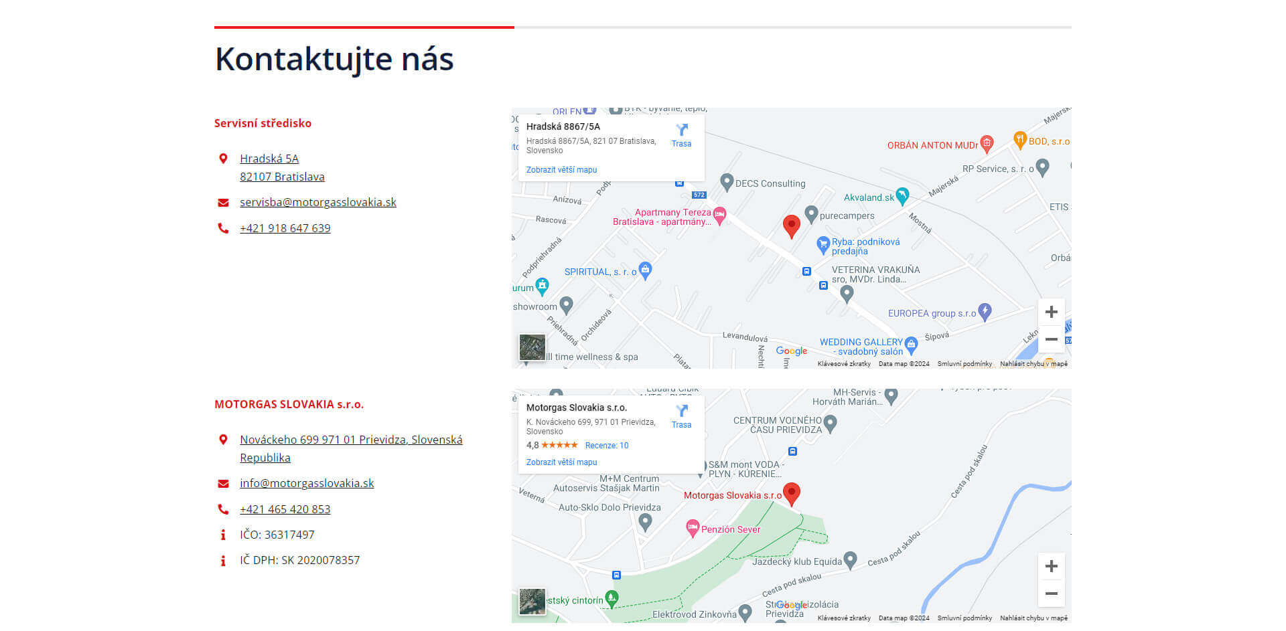This screenshot has width=1286, height=631.
Task: Click info icon beside IČO: 36317497
Action: coord(223,535)
